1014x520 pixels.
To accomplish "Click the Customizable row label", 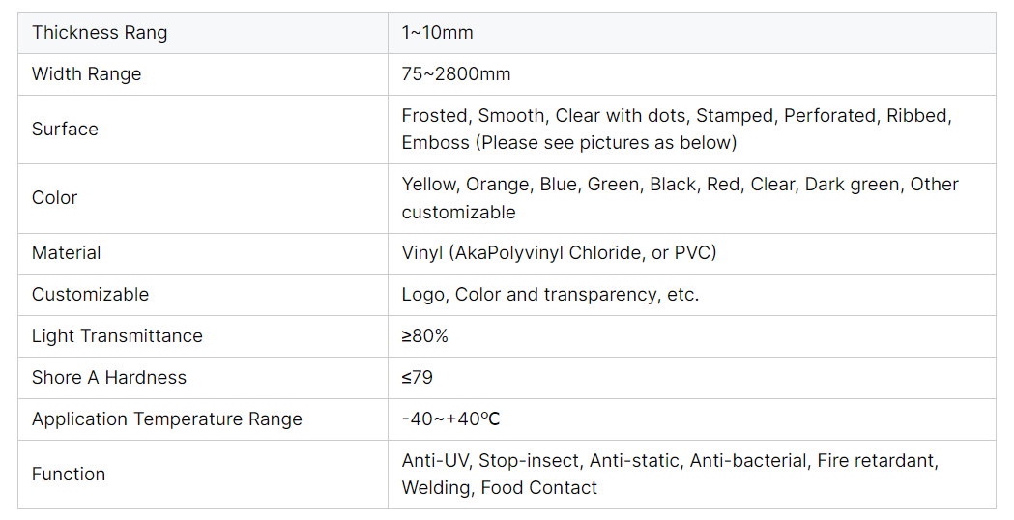I will [x=90, y=294].
